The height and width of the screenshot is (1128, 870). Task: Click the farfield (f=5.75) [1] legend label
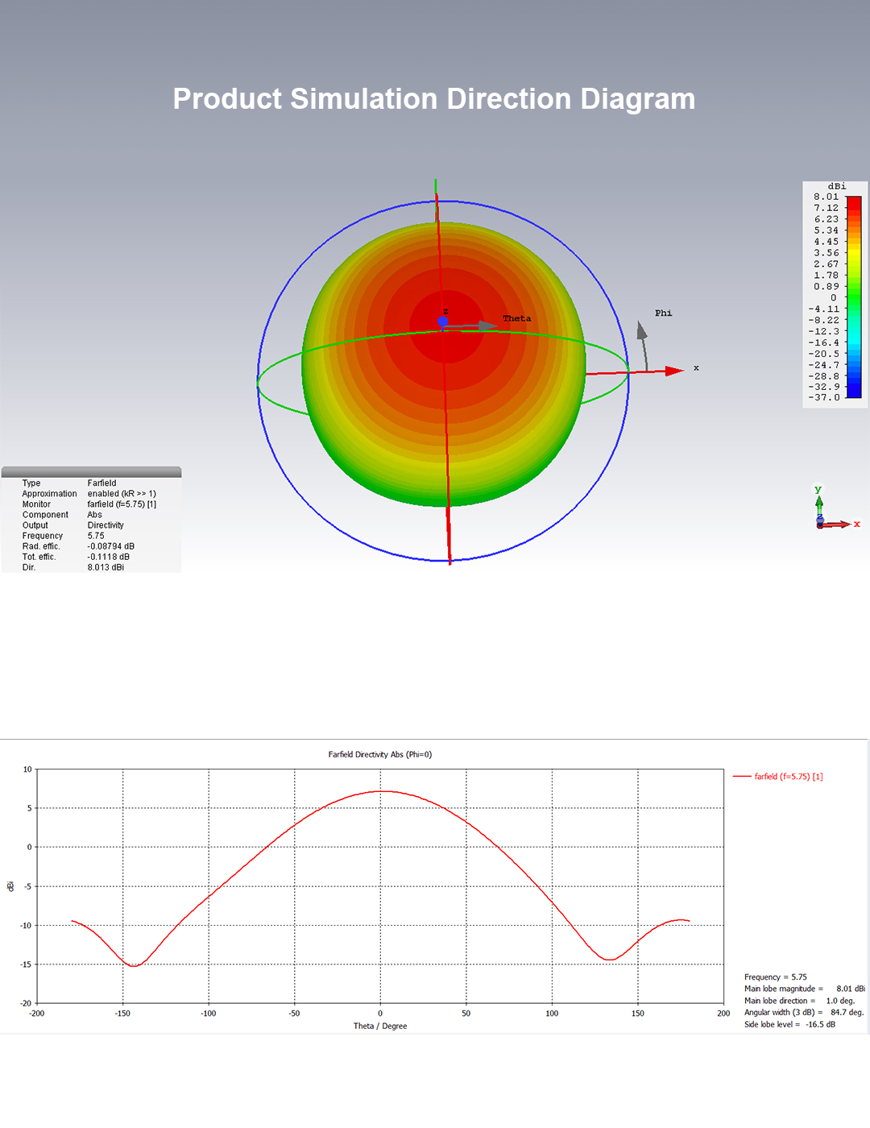click(789, 777)
